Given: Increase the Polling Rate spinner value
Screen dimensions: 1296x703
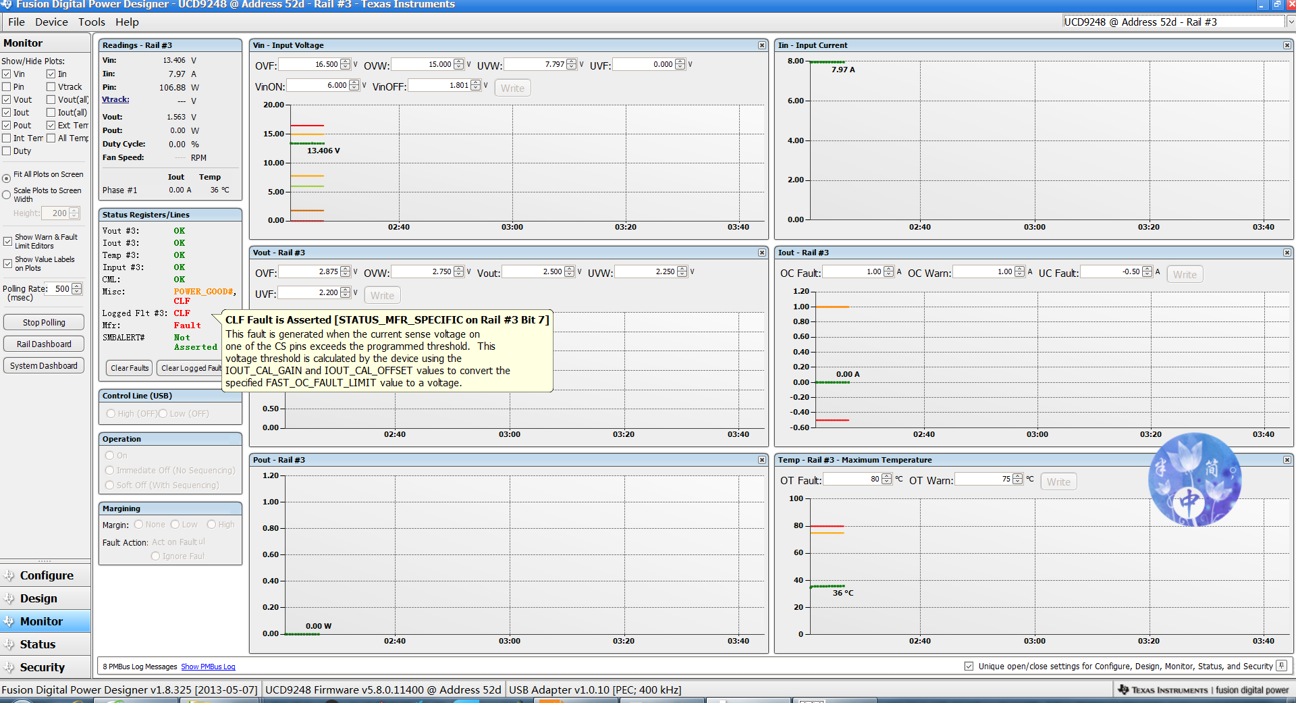Looking at the screenshot, I should click(x=76, y=286).
